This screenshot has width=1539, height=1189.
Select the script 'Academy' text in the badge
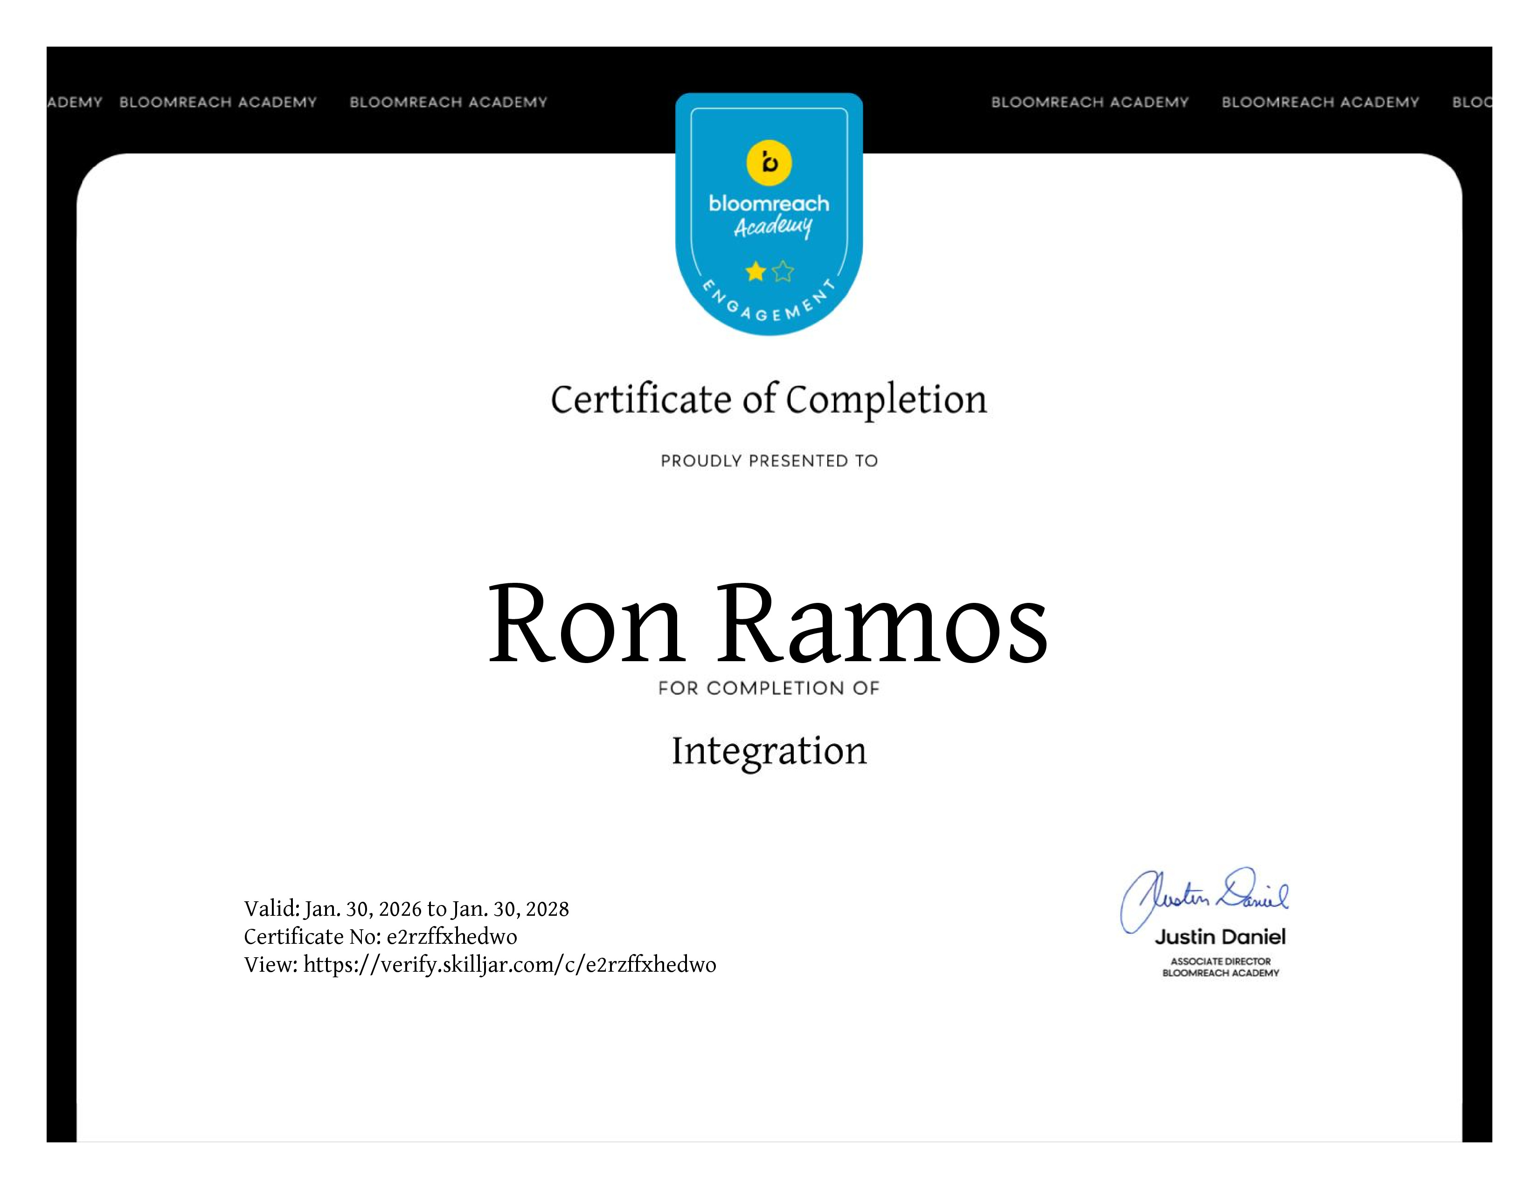(x=773, y=228)
